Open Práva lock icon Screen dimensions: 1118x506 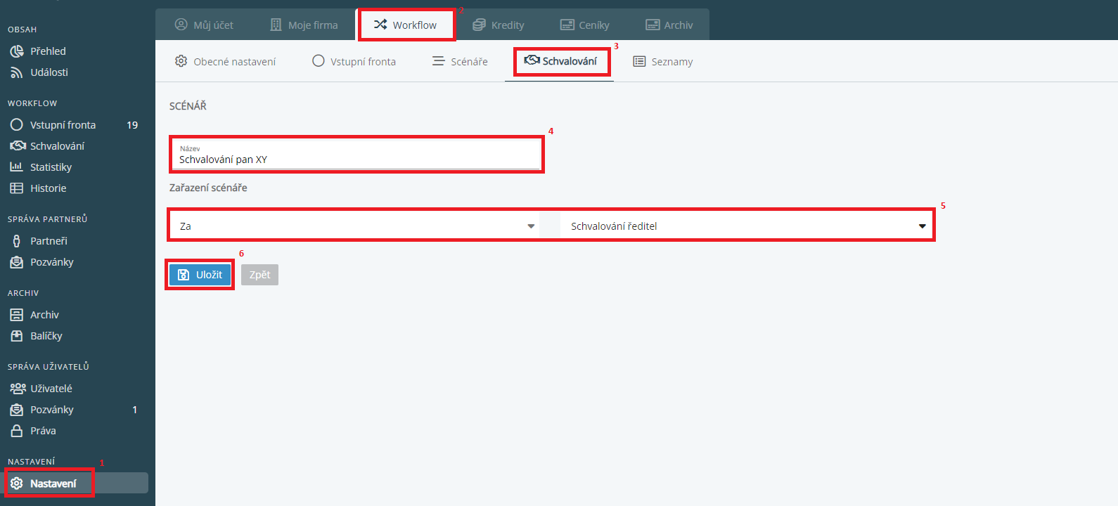[x=17, y=431]
